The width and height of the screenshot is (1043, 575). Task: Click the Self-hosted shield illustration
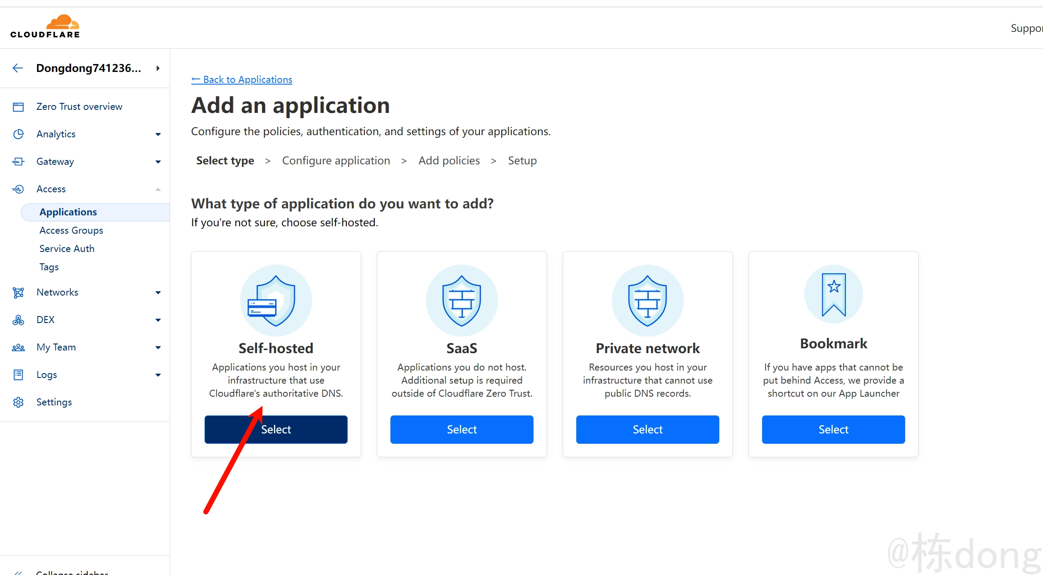(276, 300)
